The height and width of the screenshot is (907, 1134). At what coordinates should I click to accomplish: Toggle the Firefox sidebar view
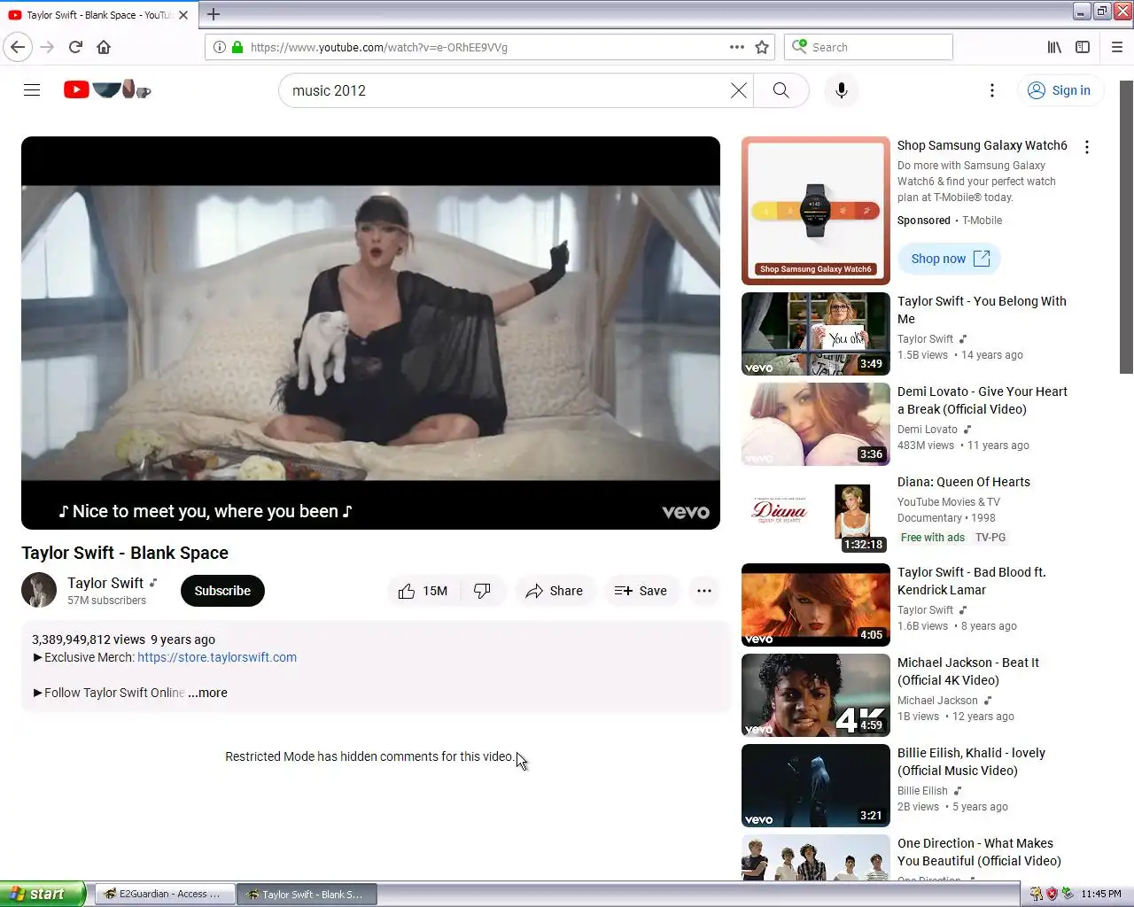(1083, 47)
